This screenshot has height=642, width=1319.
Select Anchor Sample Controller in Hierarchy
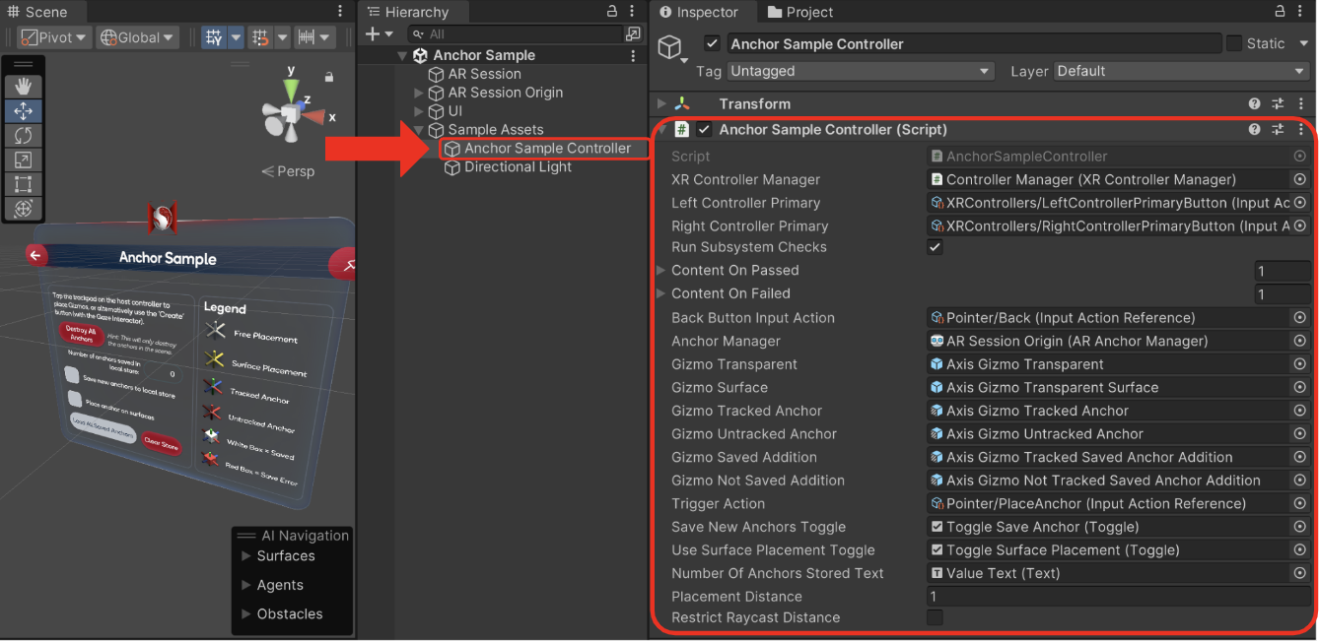coord(547,149)
